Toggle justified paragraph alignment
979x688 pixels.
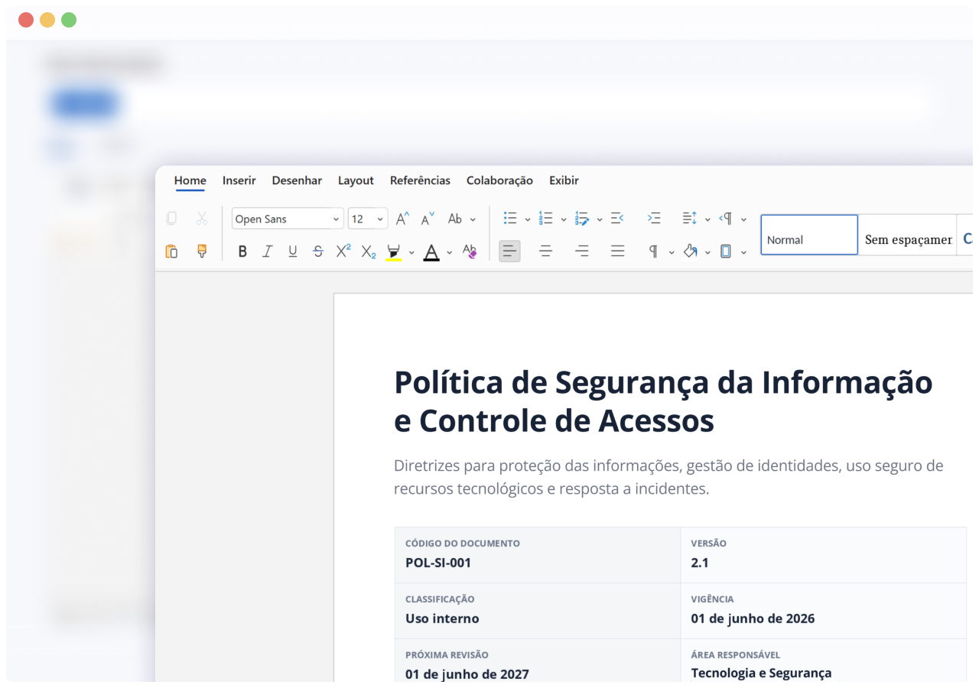pyautogui.click(x=618, y=251)
